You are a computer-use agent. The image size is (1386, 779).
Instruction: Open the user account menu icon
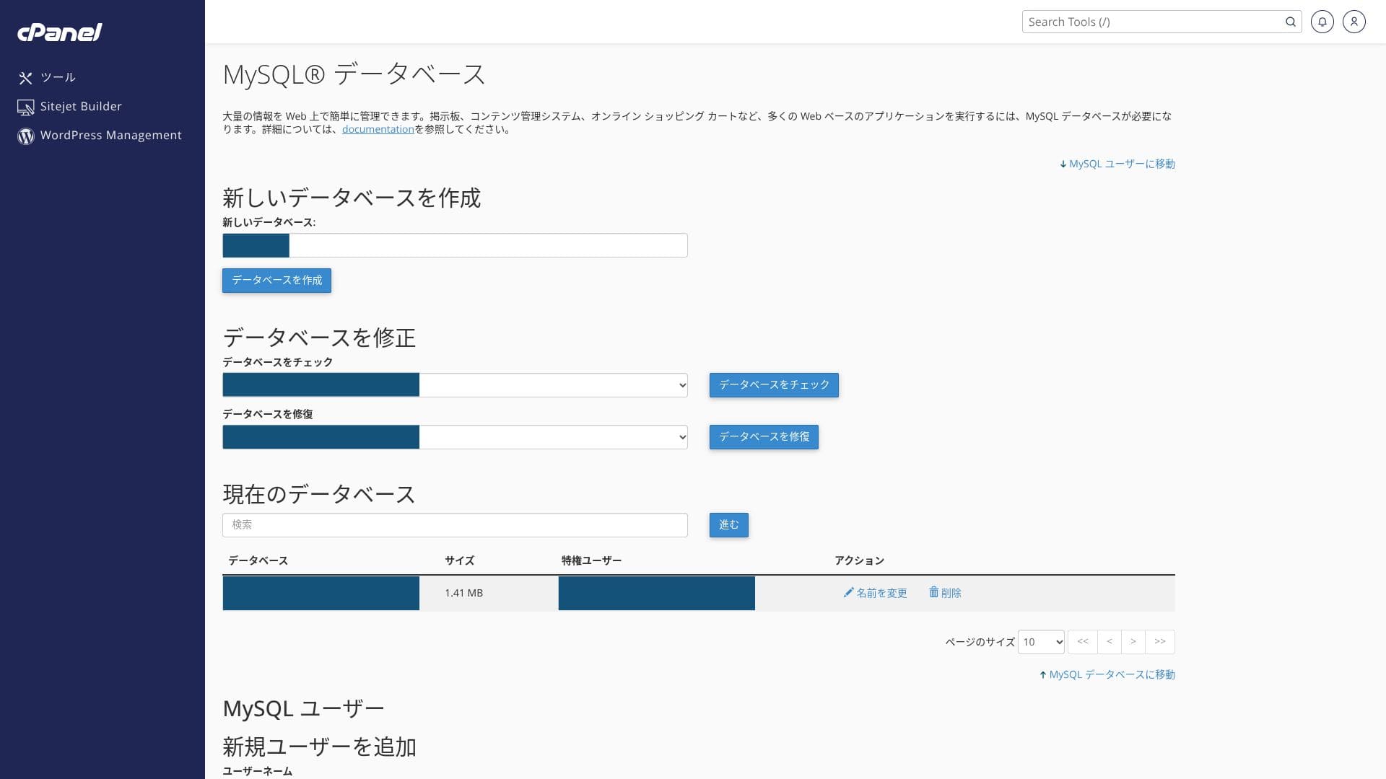1354,22
